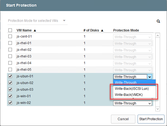
Task: Sort by # of Disks arrow
Action: coord(102,30)
